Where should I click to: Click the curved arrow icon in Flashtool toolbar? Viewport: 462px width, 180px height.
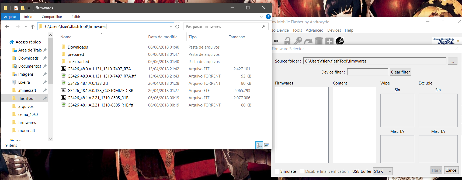308,41
